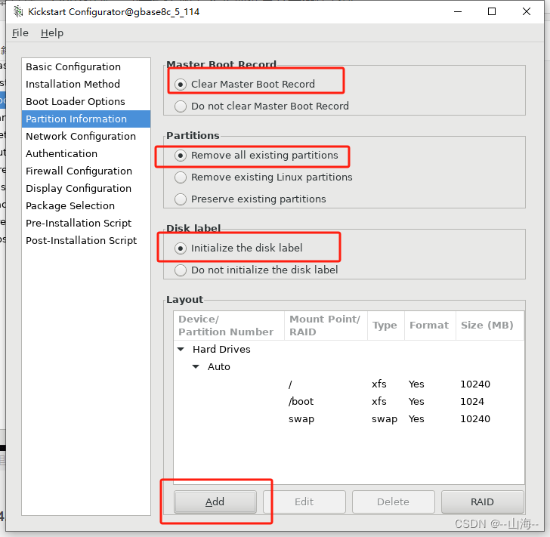Select Basic Configuration in the sidebar

86,66
